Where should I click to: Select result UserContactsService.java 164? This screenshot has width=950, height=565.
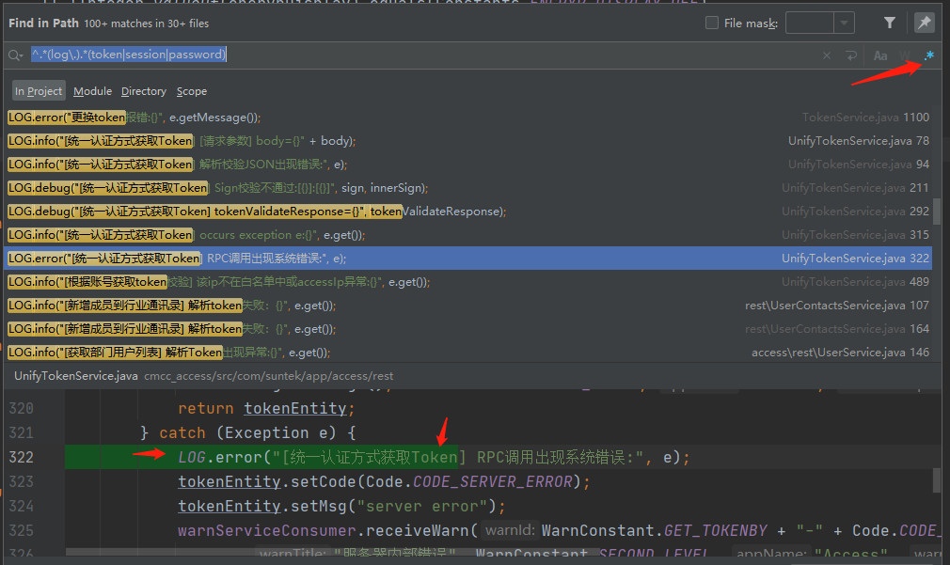467,329
